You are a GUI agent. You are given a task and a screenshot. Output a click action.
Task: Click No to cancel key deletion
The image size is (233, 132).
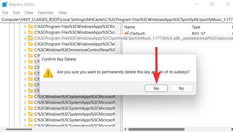click(181, 88)
